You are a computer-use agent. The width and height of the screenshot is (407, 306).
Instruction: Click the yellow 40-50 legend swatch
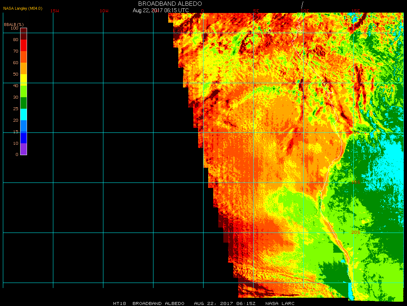pyautogui.click(x=24, y=80)
